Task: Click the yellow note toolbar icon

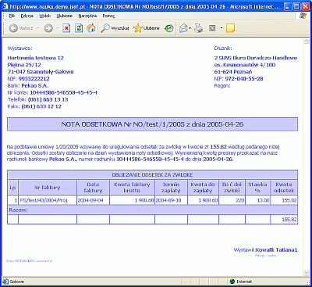Action: [230, 28]
